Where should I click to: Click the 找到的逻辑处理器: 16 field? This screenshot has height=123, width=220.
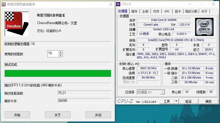tap(58, 44)
